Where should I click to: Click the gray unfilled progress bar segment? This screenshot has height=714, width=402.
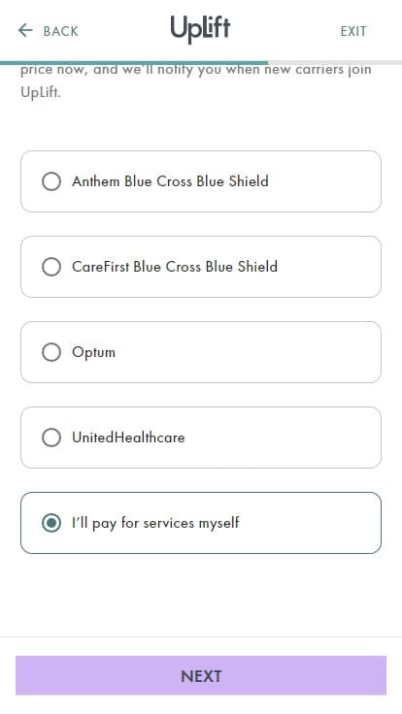point(335,63)
